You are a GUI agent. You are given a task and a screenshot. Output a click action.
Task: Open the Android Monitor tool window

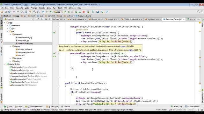coord(34,106)
